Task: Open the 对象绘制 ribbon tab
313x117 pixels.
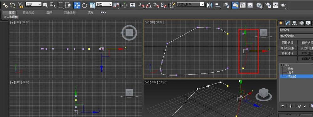Action: click(70, 12)
